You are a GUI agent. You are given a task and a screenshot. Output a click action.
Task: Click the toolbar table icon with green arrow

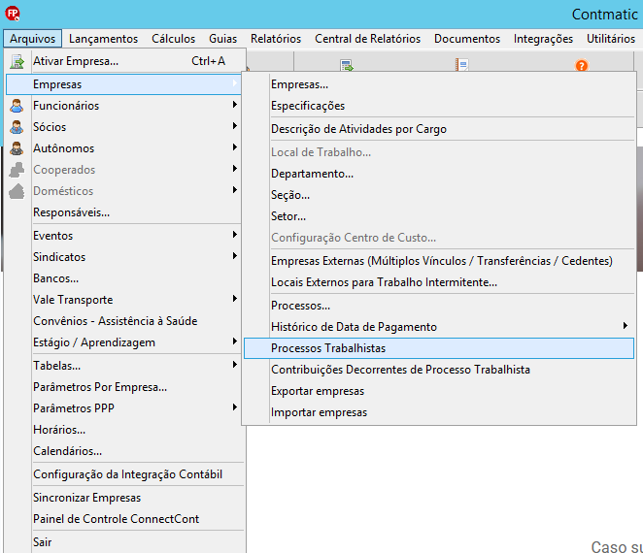[x=347, y=65]
